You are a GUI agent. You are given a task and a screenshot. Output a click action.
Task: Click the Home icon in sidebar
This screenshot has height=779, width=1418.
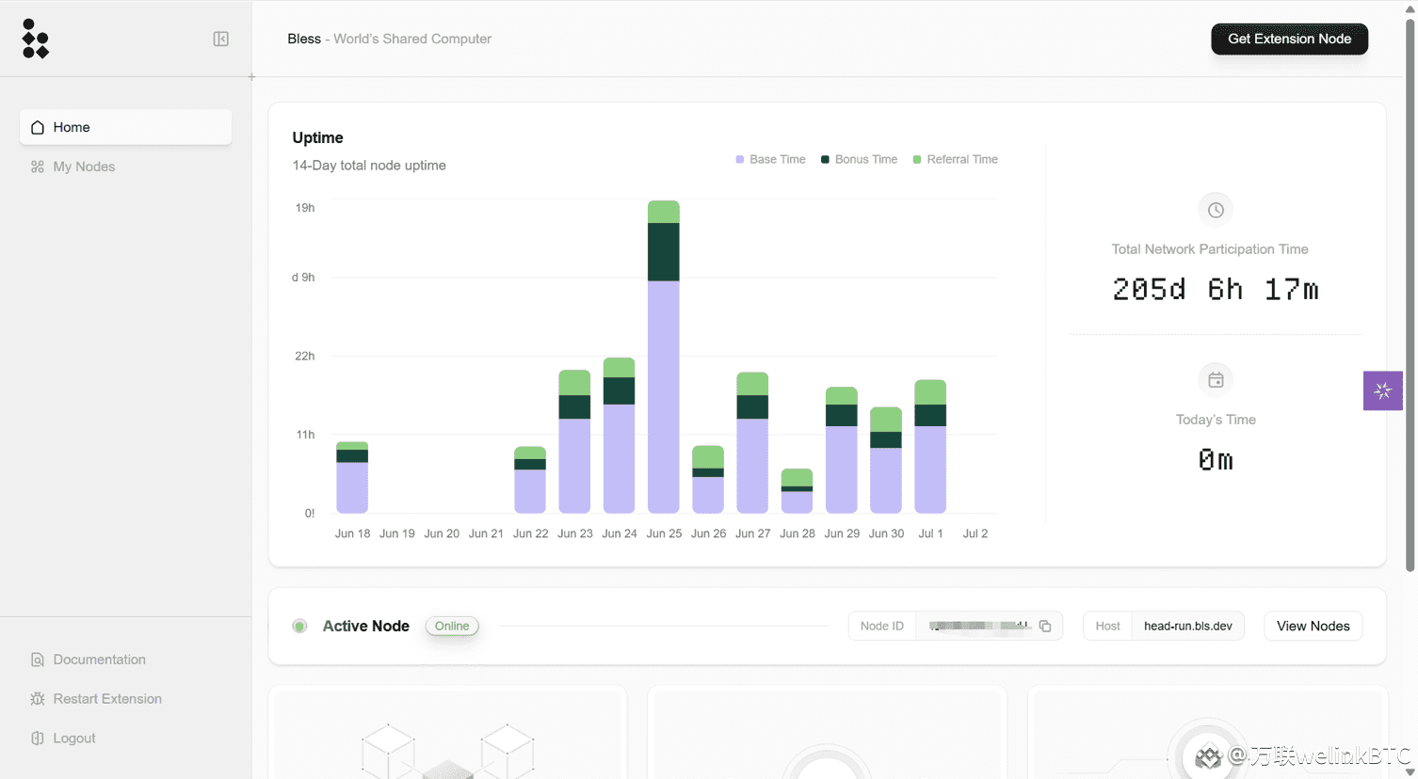pos(38,127)
